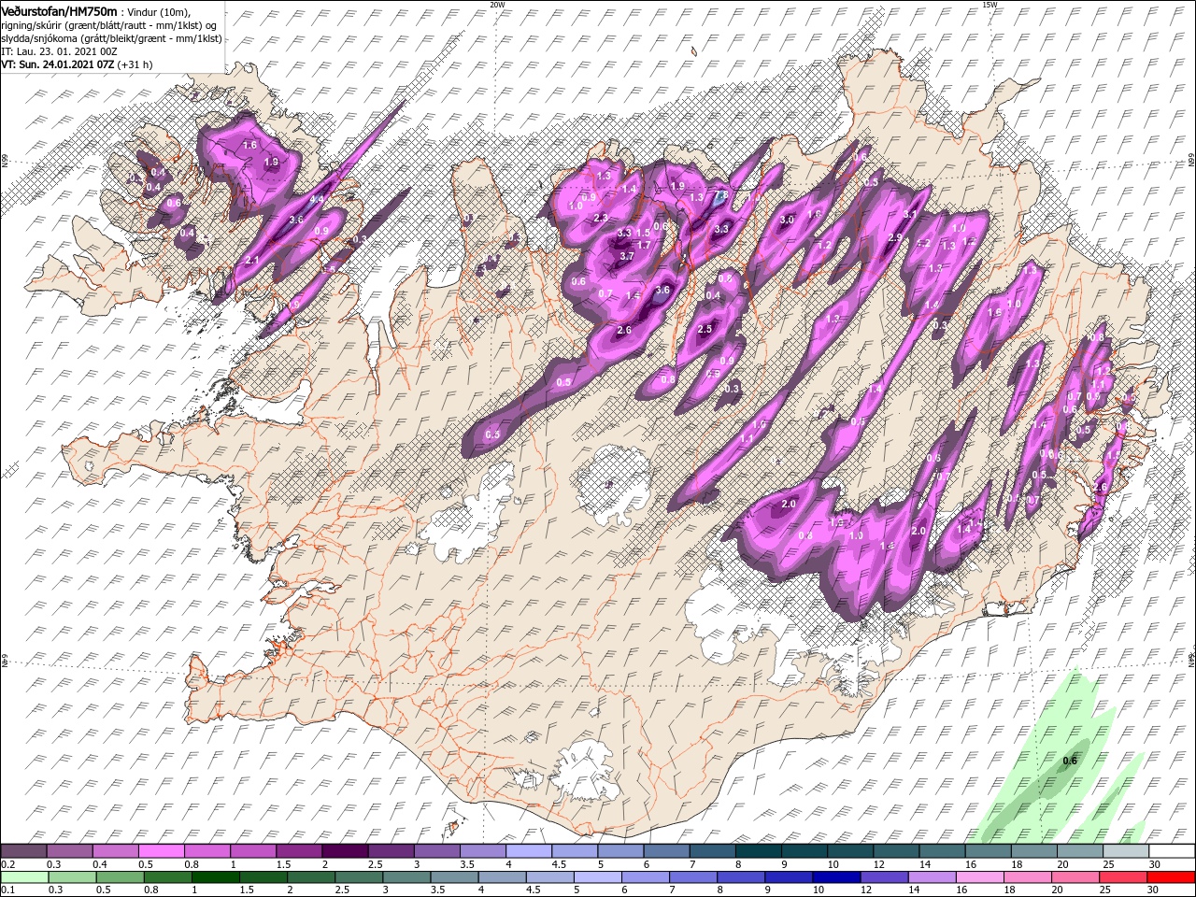This screenshot has width=1196, height=897.
Task: Pick the snow-scale swatch starting at 1
Action: (252, 850)
